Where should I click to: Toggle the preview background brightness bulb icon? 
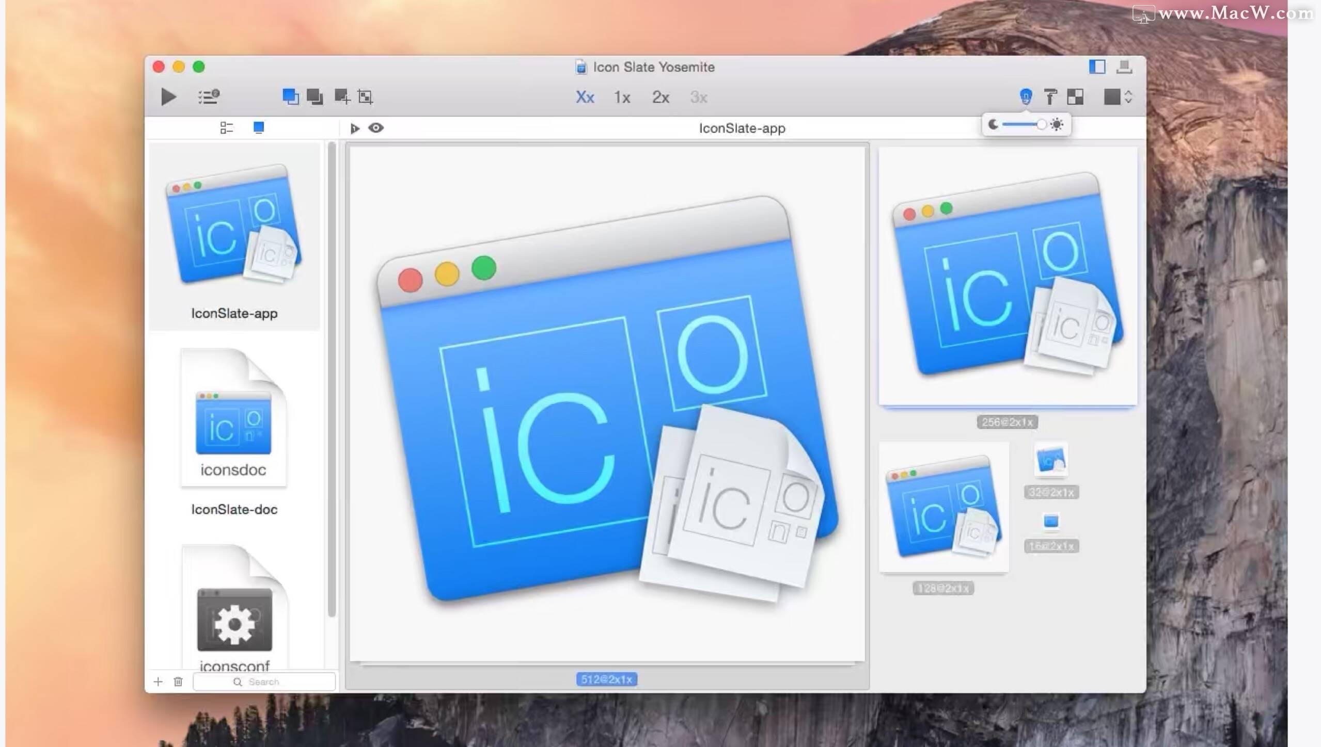coord(1026,97)
